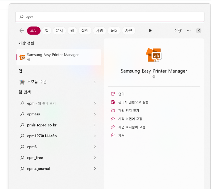The width and height of the screenshot is (211, 189).
Task: Expand chevron for epm web results
Action: (x=95, y=103)
